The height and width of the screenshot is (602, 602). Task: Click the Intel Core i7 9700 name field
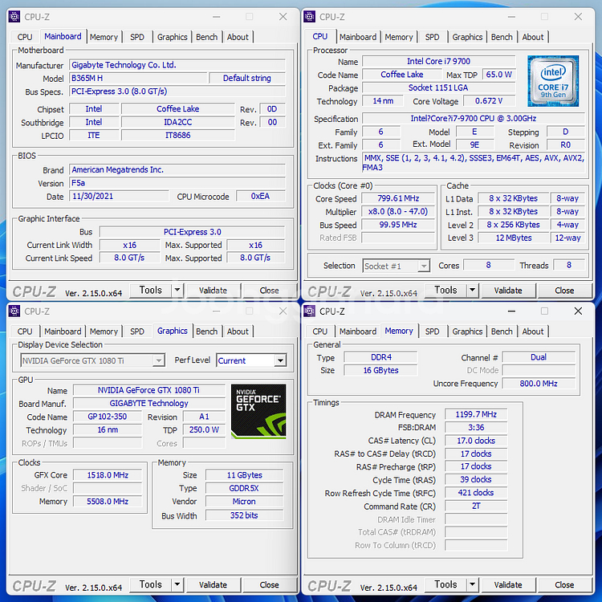pos(438,62)
